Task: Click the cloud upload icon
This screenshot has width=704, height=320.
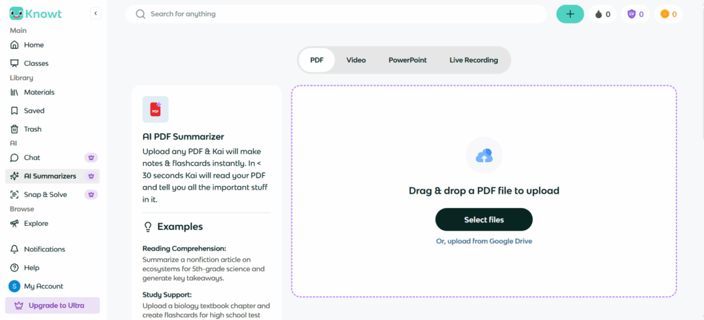Action: (x=484, y=155)
